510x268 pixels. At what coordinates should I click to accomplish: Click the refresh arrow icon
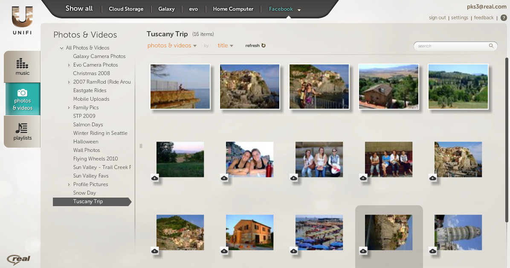coord(263,46)
